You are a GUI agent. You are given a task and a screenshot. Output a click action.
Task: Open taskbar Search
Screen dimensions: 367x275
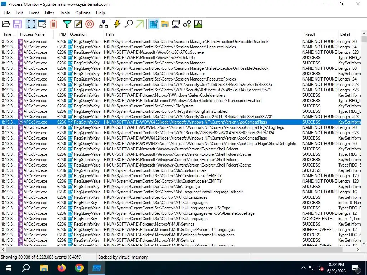pyautogui.click(x=26, y=268)
